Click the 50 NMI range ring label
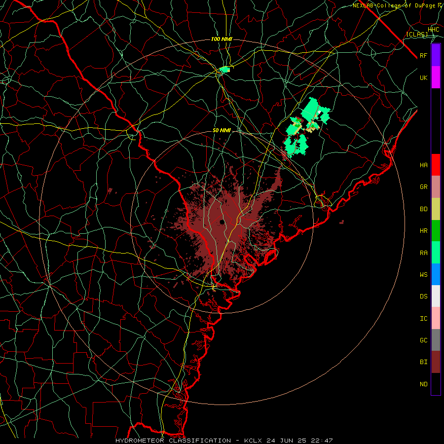This screenshot has height=444, width=444. [222, 131]
